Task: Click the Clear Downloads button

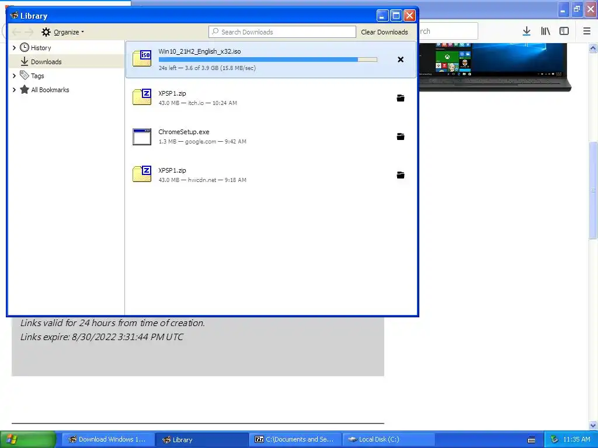Action: 384,32
